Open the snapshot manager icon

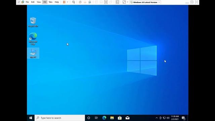pos(90,2)
